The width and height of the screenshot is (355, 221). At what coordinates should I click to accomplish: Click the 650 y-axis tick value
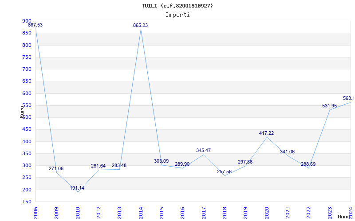pyautogui.click(x=27, y=81)
